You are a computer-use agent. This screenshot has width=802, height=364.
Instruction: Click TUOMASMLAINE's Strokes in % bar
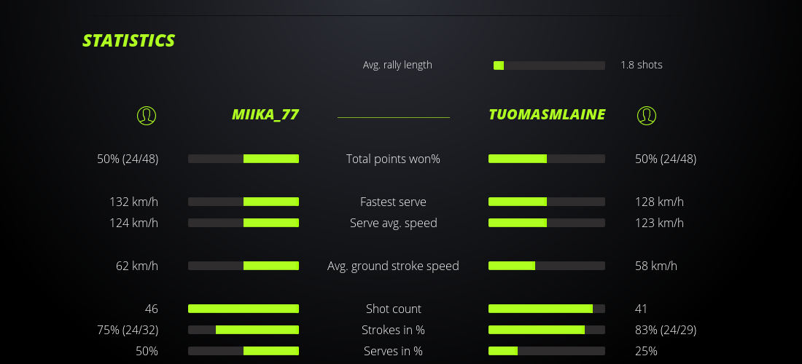tap(547, 330)
